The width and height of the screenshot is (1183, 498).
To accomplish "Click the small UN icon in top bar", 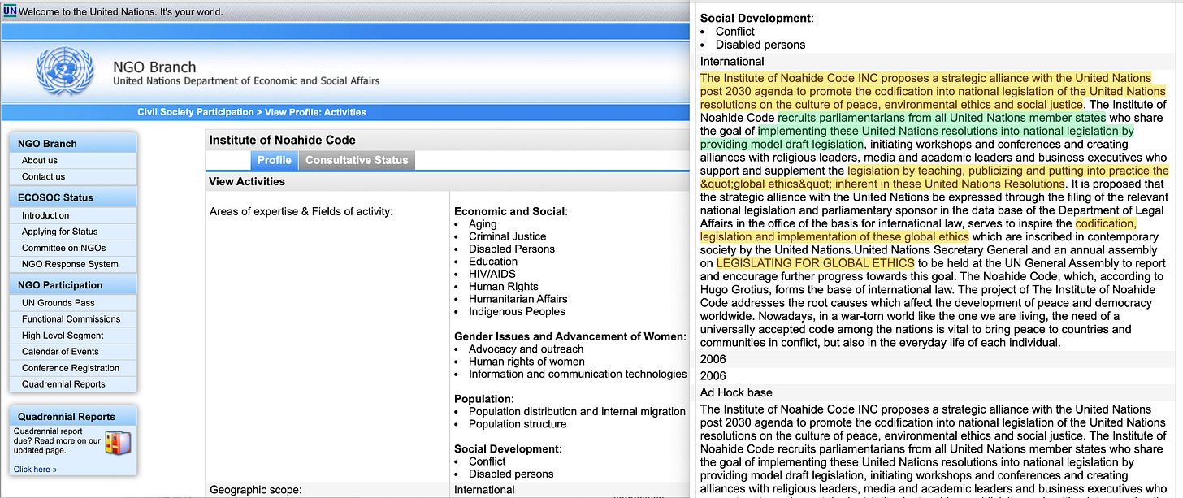I will tap(10, 12).
